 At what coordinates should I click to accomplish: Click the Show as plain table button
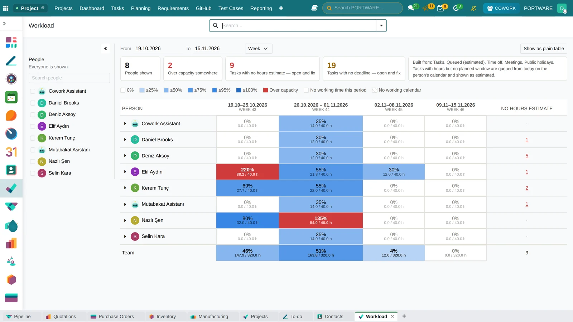point(544,49)
